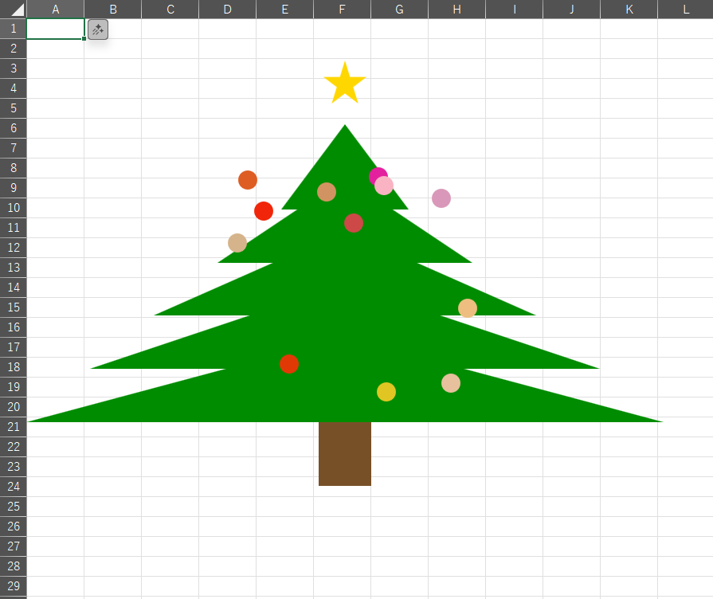Select the gold star atop the tree
The width and height of the screenshot is (713, 599).
(x=345, y=83)
